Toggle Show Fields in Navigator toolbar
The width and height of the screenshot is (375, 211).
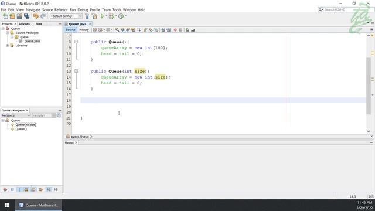(x=12, y=189)
